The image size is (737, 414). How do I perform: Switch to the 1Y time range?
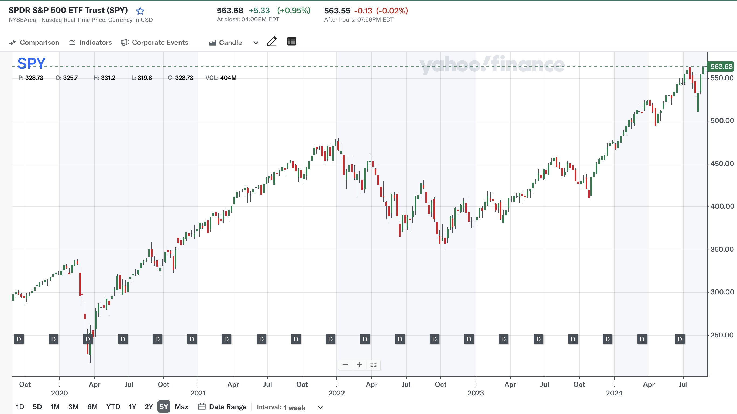point(132,406)
